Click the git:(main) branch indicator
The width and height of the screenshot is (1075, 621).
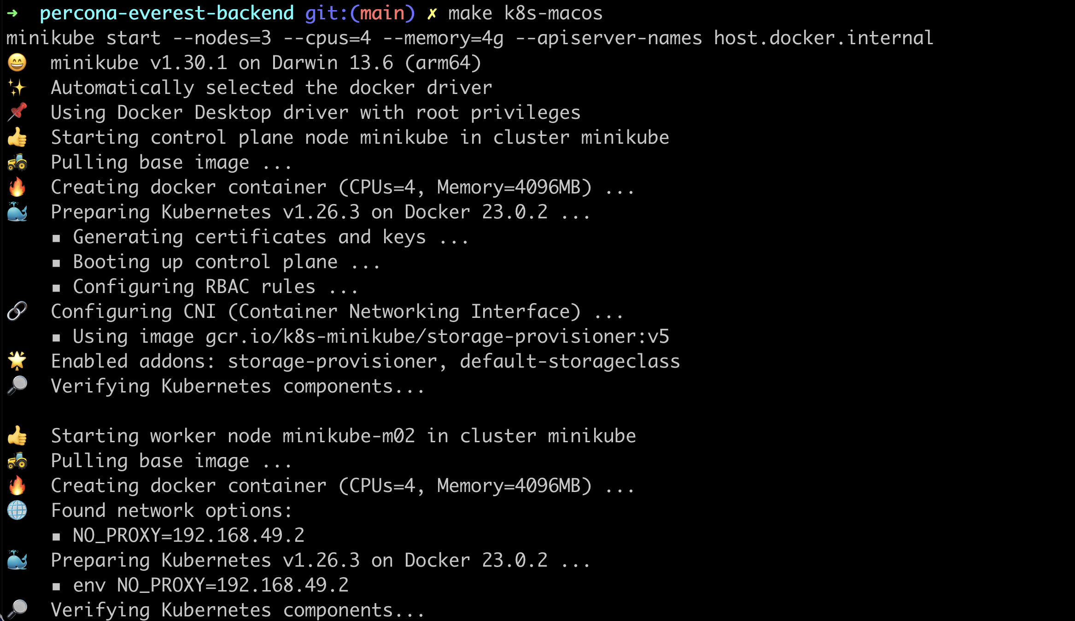[360, 13]
